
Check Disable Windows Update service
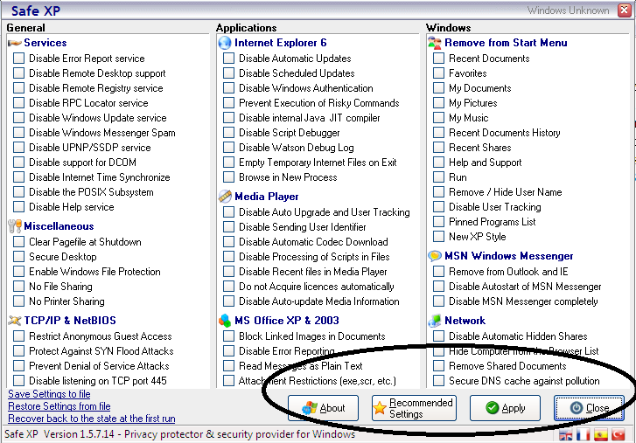tap(18, 118)
